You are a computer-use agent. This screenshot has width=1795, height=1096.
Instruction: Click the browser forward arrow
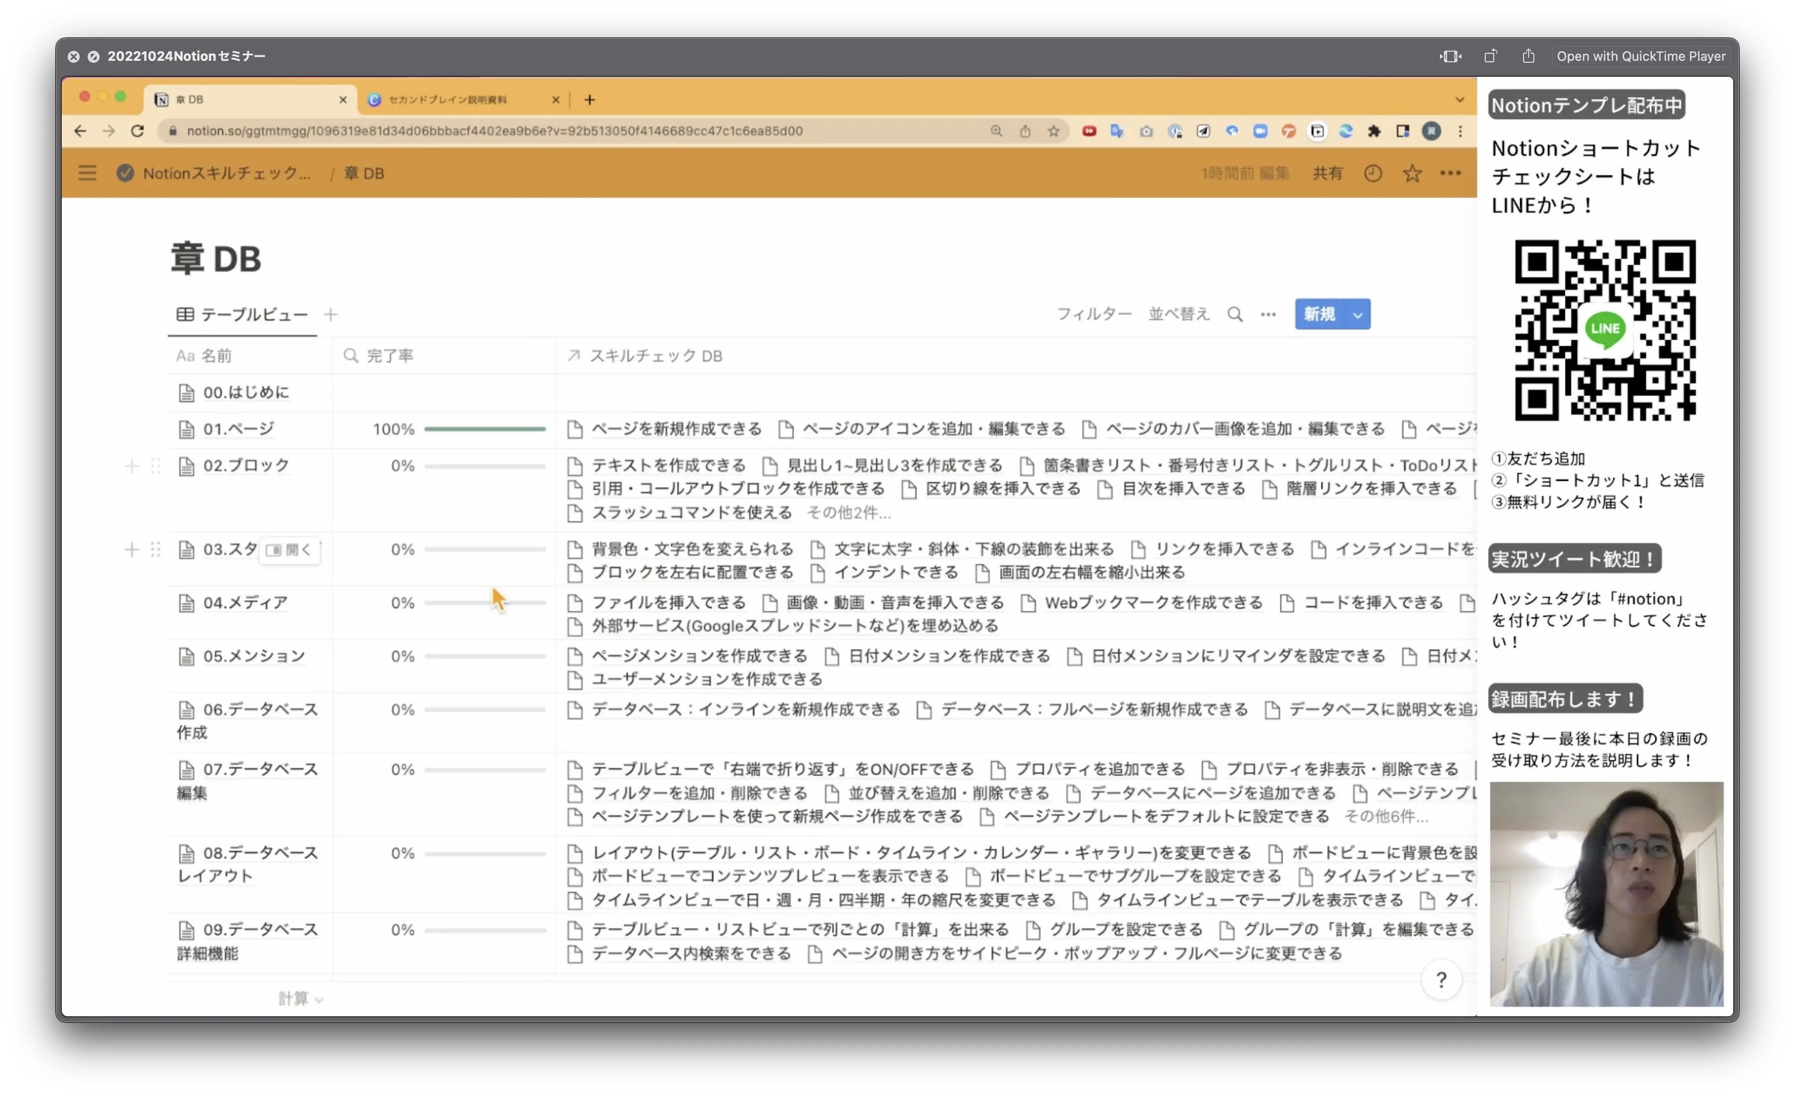pyautogui.click(x=109, y=131)
